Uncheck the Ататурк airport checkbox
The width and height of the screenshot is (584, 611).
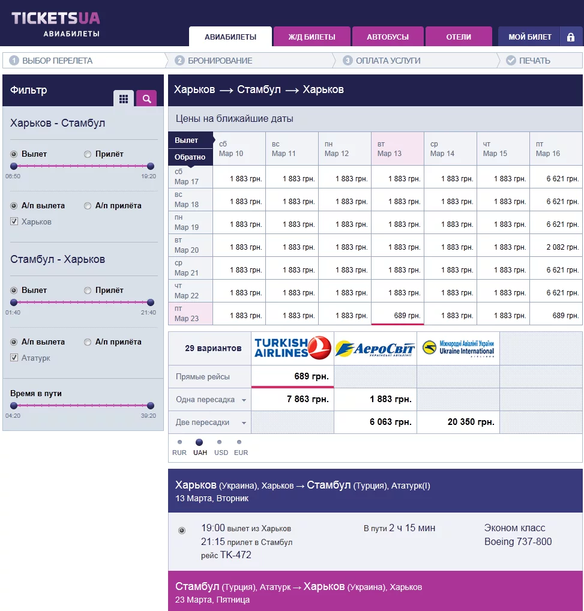click(x=14, y=358)
